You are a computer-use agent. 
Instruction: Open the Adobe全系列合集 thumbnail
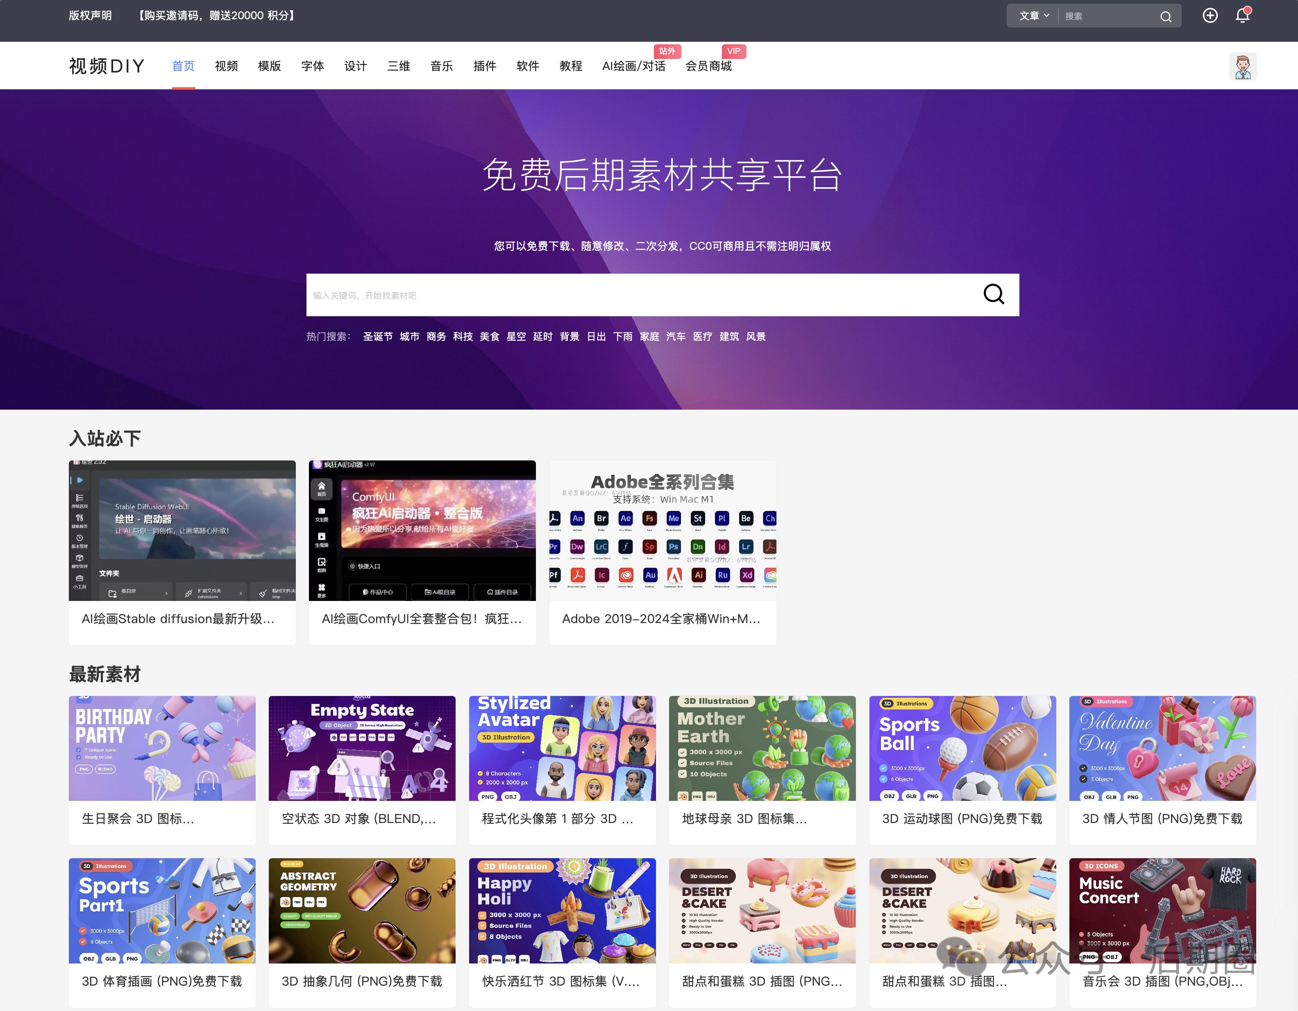tap(663, 530)
